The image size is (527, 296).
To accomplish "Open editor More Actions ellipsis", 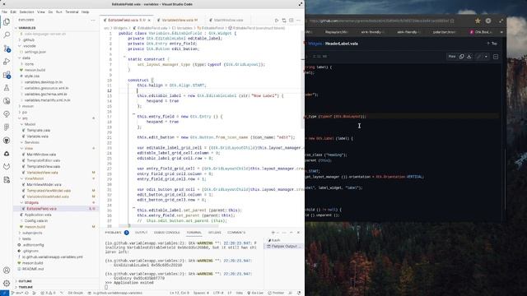I will pyautogui.click(x=298, y=20).
